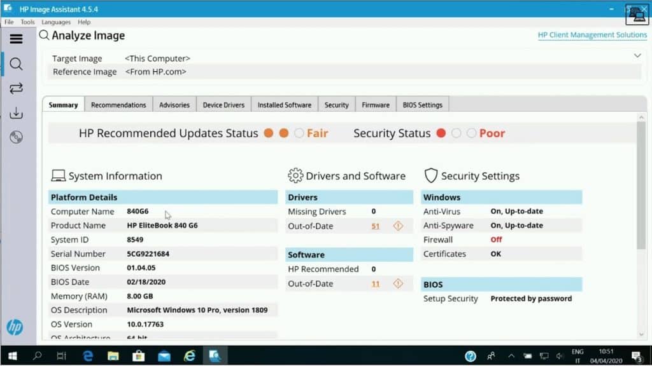The width and height of the screenshot is (652, 366).
Task: Click the orange HP Recommended Updates dot
Action: (x=270, y=133)
